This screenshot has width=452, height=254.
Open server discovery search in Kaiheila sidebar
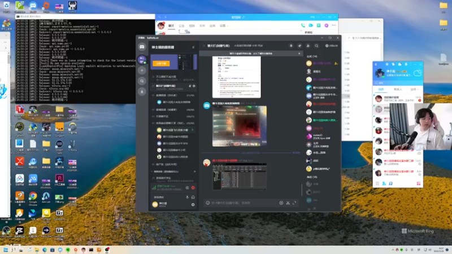[x=142, y=81]
